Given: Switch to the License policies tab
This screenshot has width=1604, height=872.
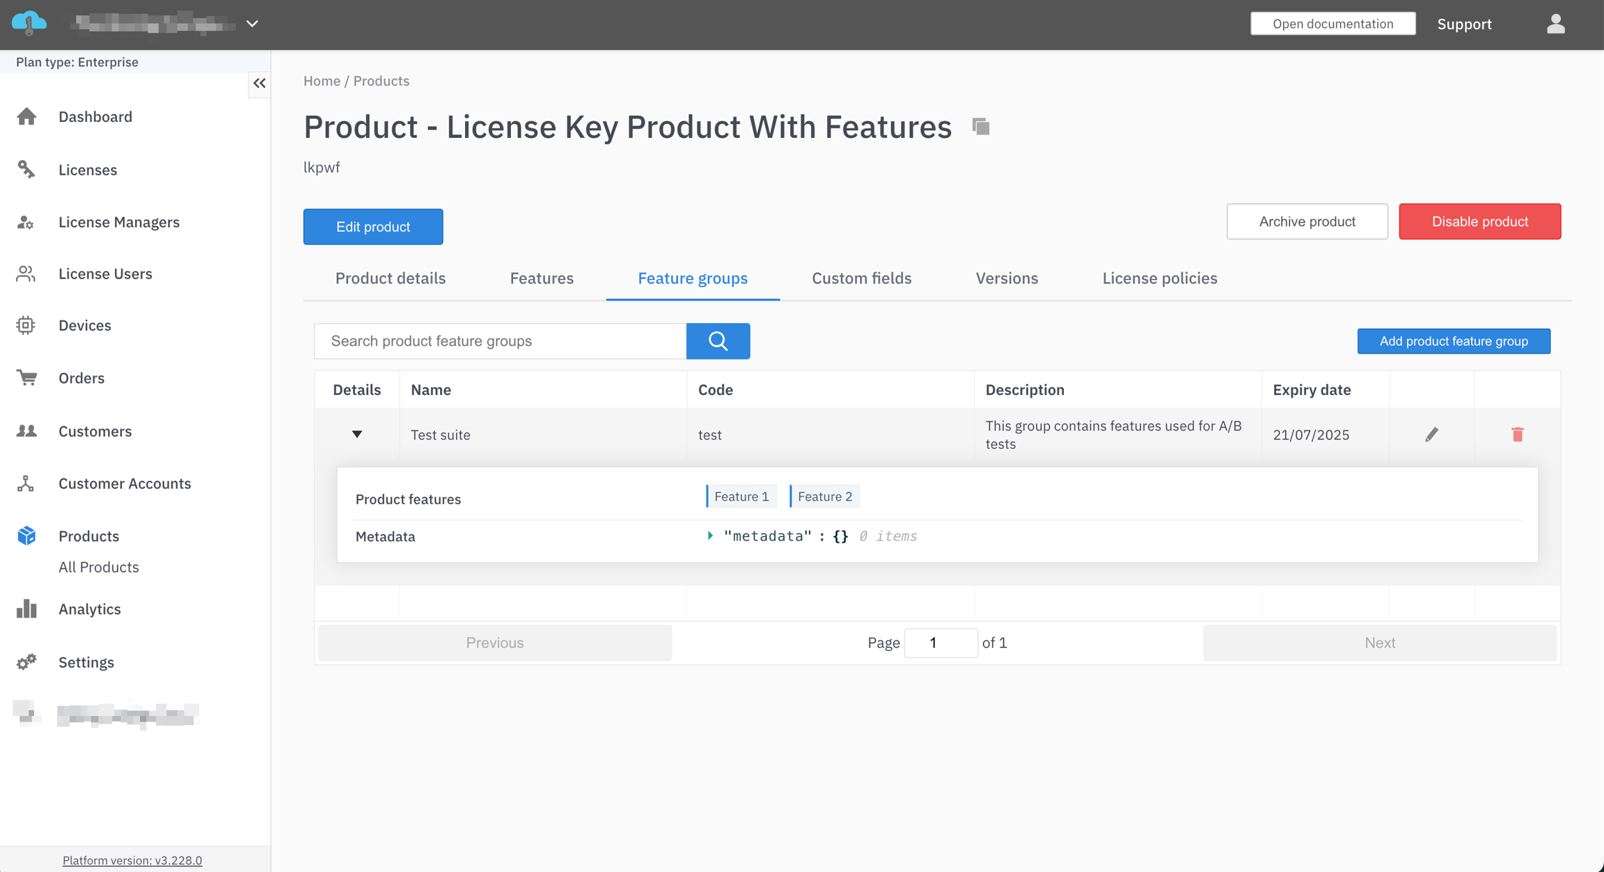Looking at the screenshot, I should click(x=1159, y=279).
